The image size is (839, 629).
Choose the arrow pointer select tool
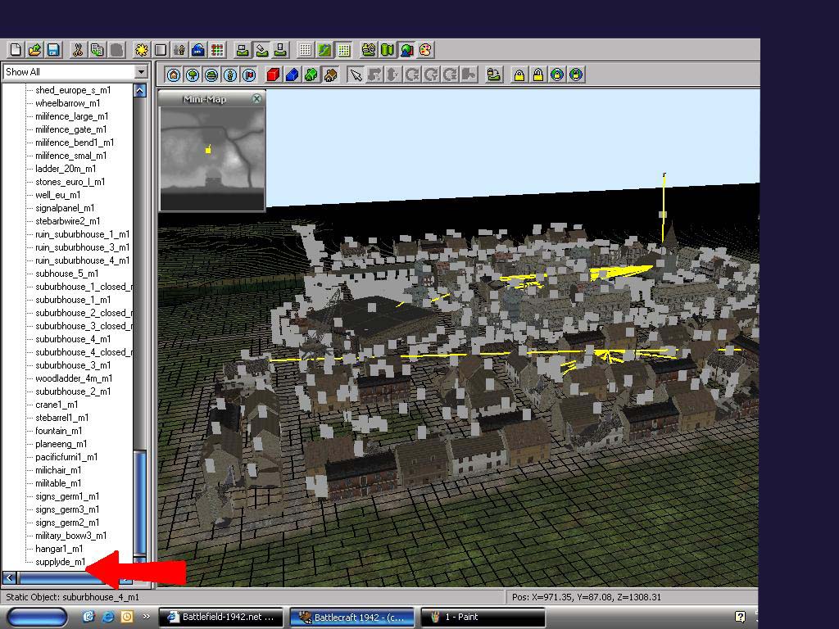356,75
